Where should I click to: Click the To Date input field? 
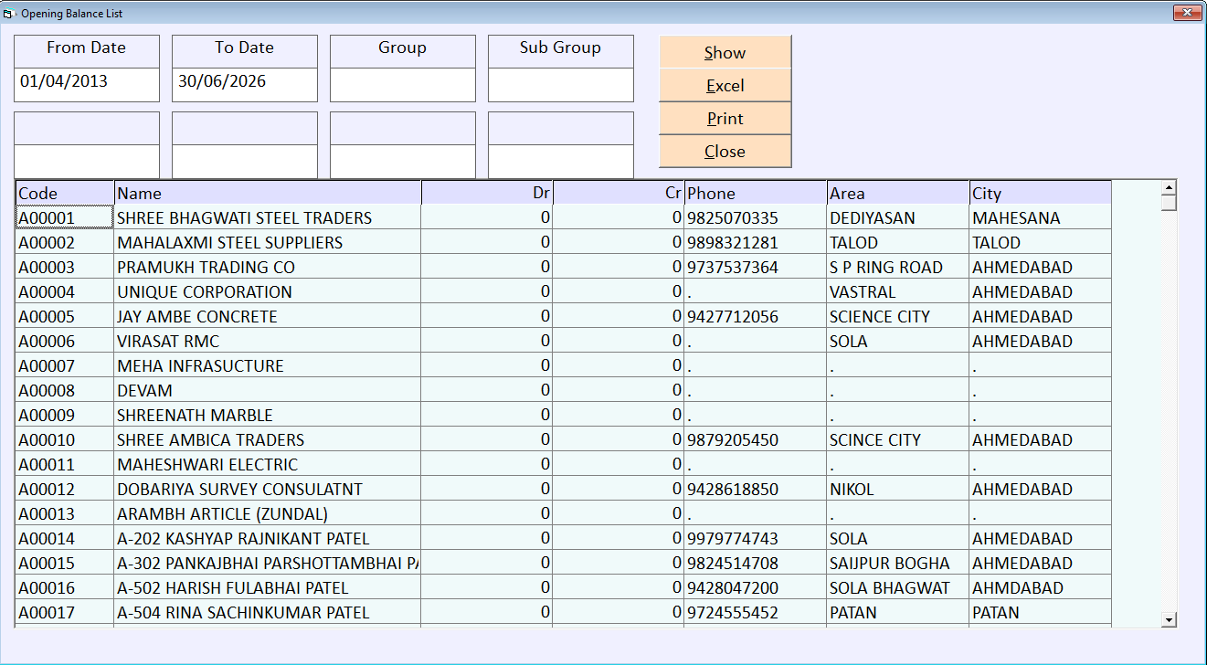click(245, 84)
